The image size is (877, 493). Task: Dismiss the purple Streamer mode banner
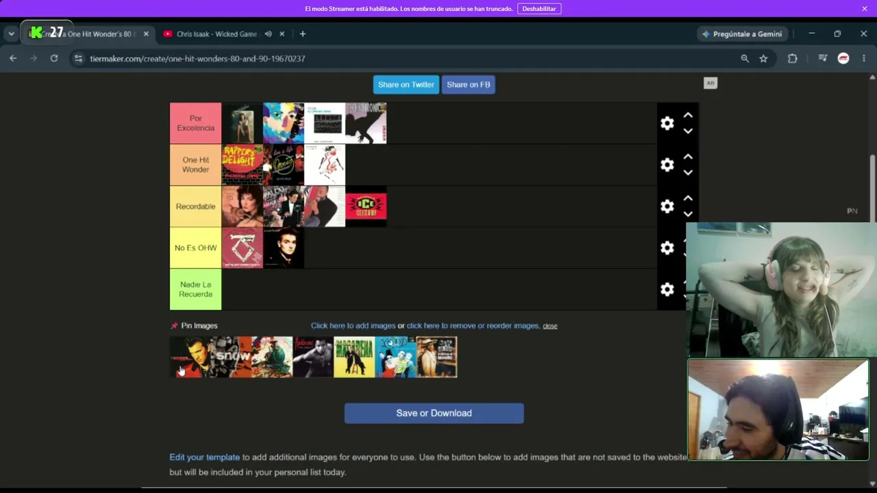coord(865,8)
